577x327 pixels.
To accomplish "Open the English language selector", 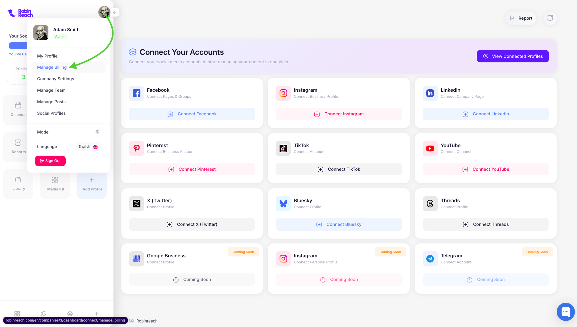I will click(88, 147).
